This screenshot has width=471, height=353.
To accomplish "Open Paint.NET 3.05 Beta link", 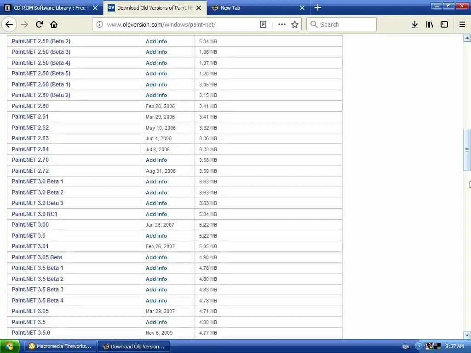I will 37,257.
